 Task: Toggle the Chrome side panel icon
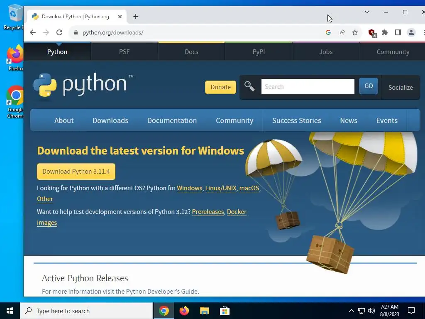tap(398, 32)
